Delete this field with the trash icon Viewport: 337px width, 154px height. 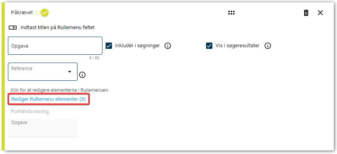306,13
